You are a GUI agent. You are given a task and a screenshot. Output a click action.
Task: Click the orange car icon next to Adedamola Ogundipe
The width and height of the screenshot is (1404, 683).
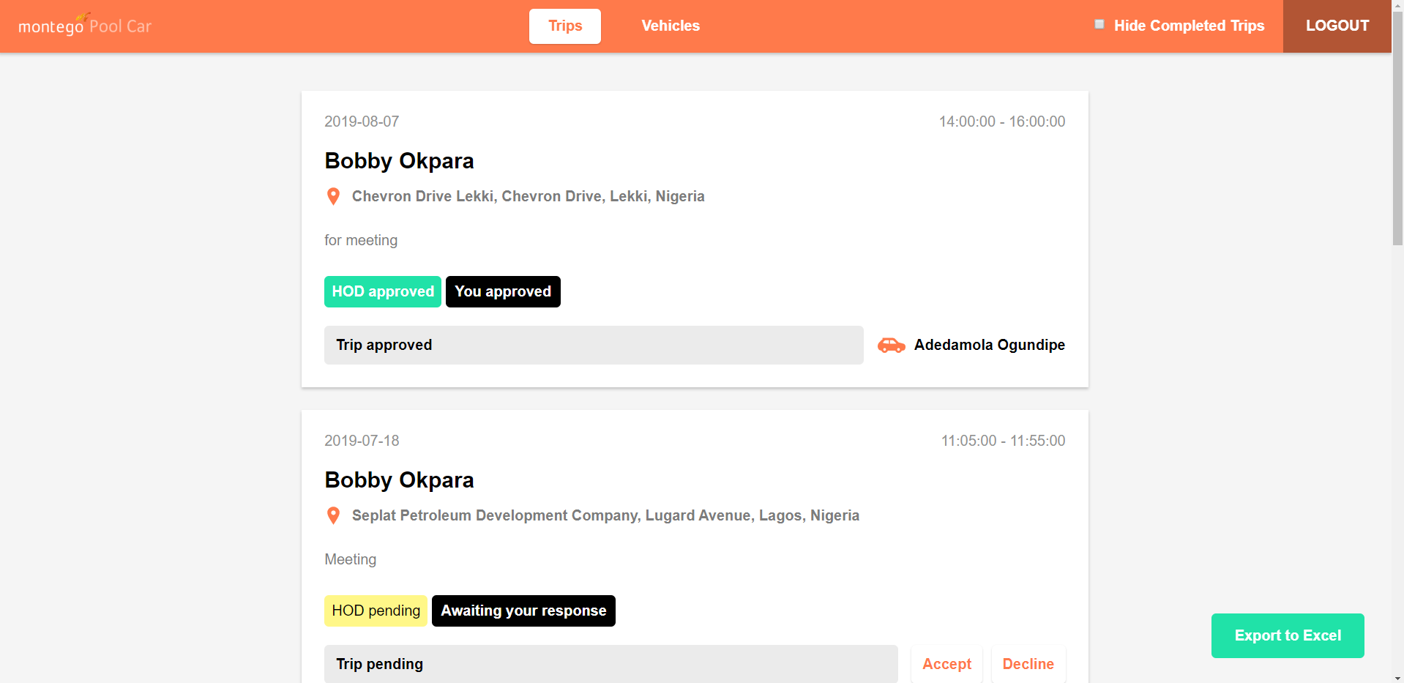pyautogui.click(x=892, y=345)
